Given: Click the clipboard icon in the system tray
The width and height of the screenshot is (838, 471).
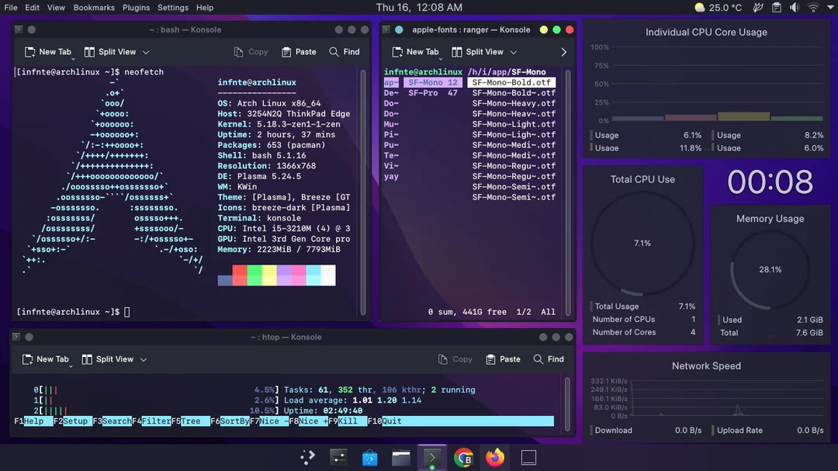Looking at the screenshot, I should pos(776,7).
